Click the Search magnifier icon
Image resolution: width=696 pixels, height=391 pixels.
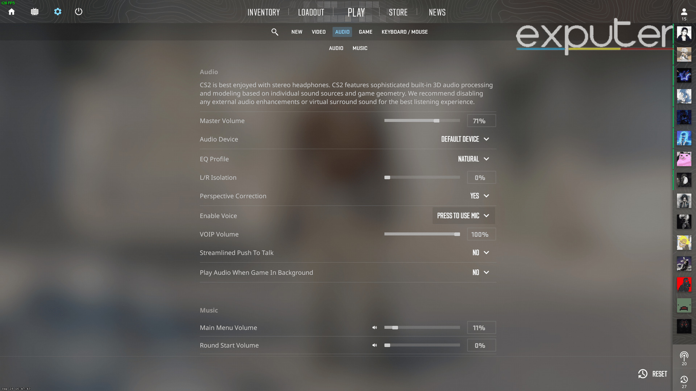pyautogui.click(x=275, y=32)
